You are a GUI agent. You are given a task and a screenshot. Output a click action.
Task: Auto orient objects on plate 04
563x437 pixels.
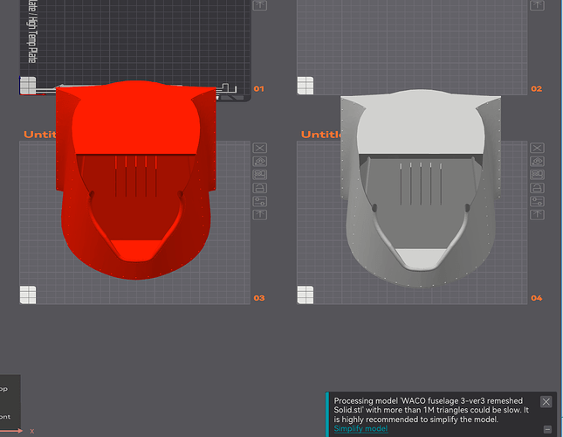(x=537, y=162)
